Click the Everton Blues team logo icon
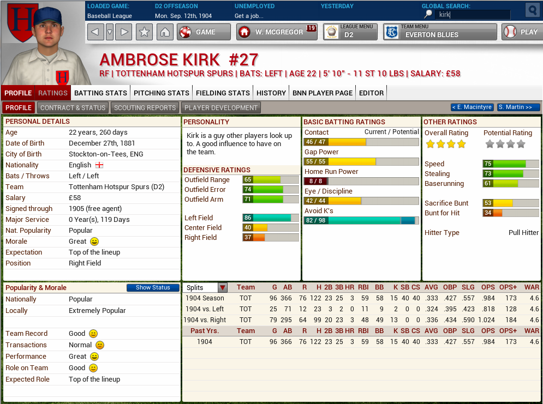 point(391,32)
